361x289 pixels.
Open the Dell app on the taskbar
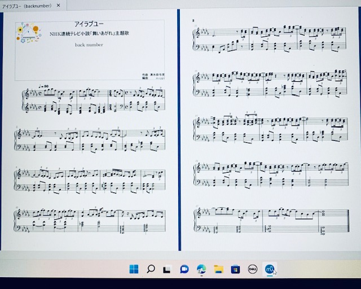(253, 269)
